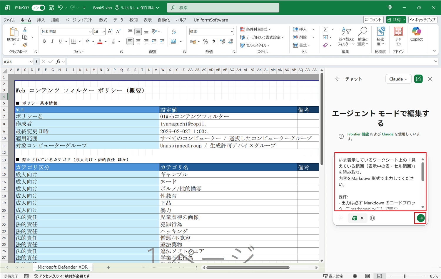Click the zoom slider handle in status bar
This screenshot has height=279, width=441.
point(405,276)
